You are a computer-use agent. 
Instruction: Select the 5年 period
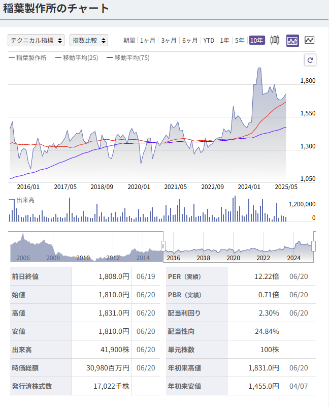(240, 41)
